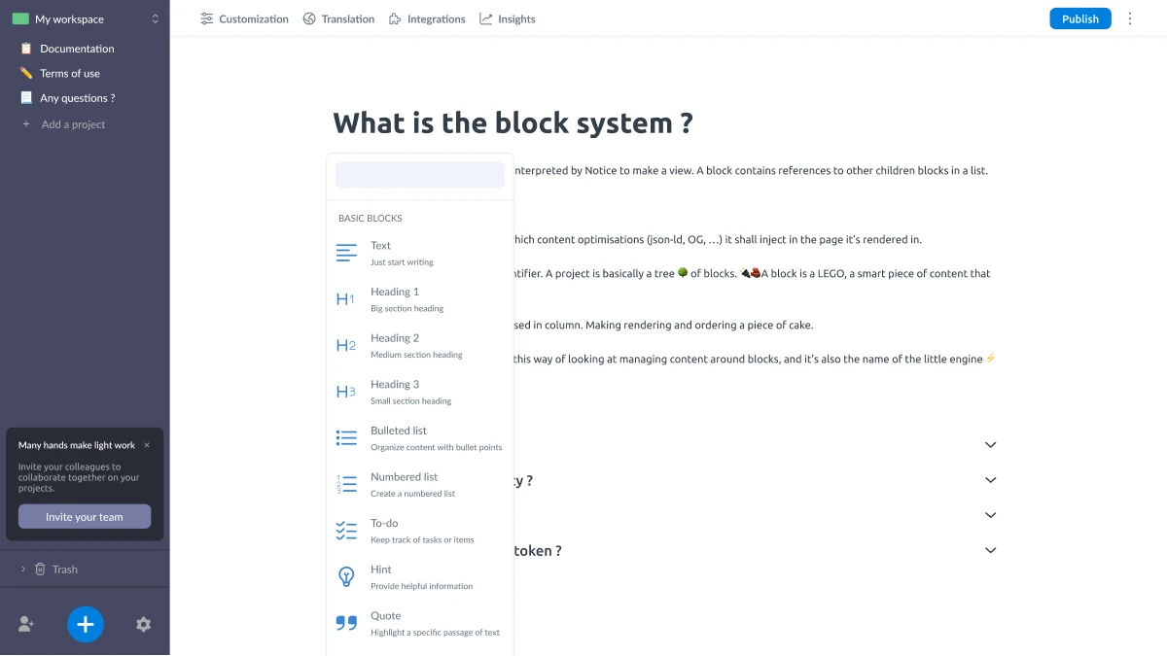Expand the last FAQ item about token
Image resolution: width=1167 pixels, height=656 pixels.
991,550
